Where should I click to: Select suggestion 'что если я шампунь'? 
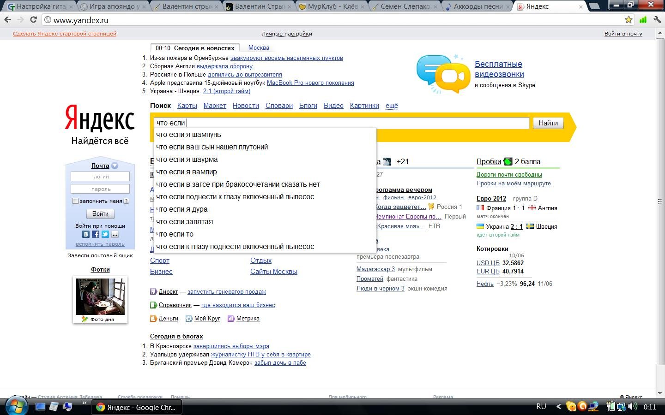coord(266,135)
